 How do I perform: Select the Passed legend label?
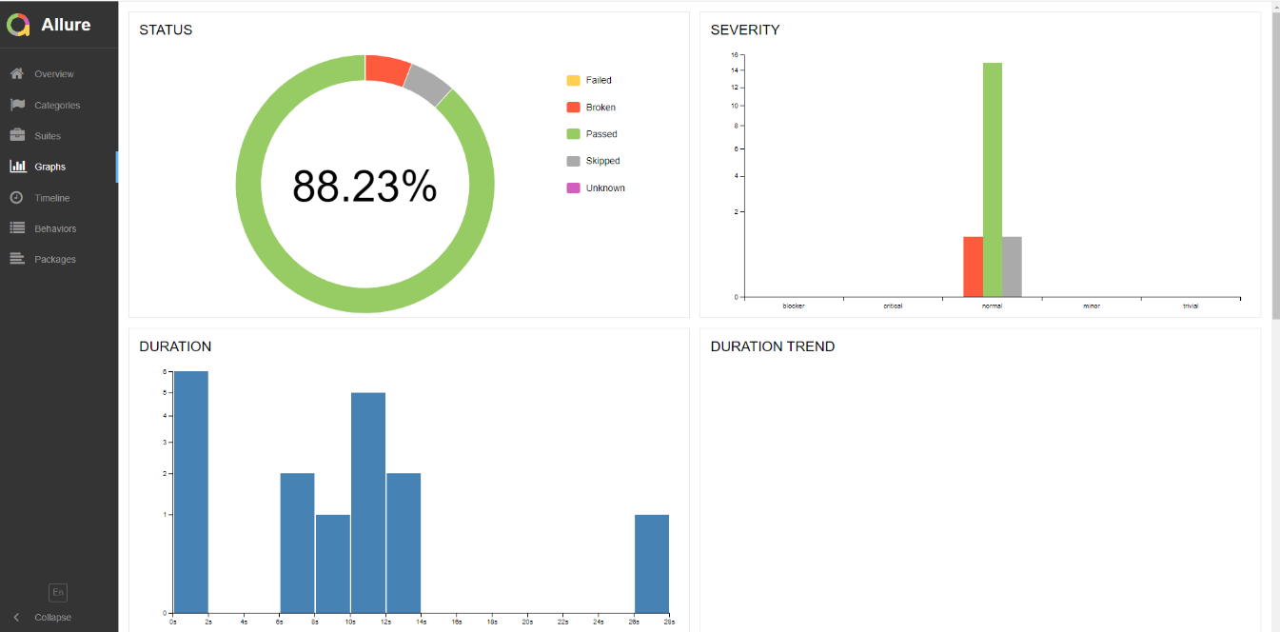click(601, 134)
